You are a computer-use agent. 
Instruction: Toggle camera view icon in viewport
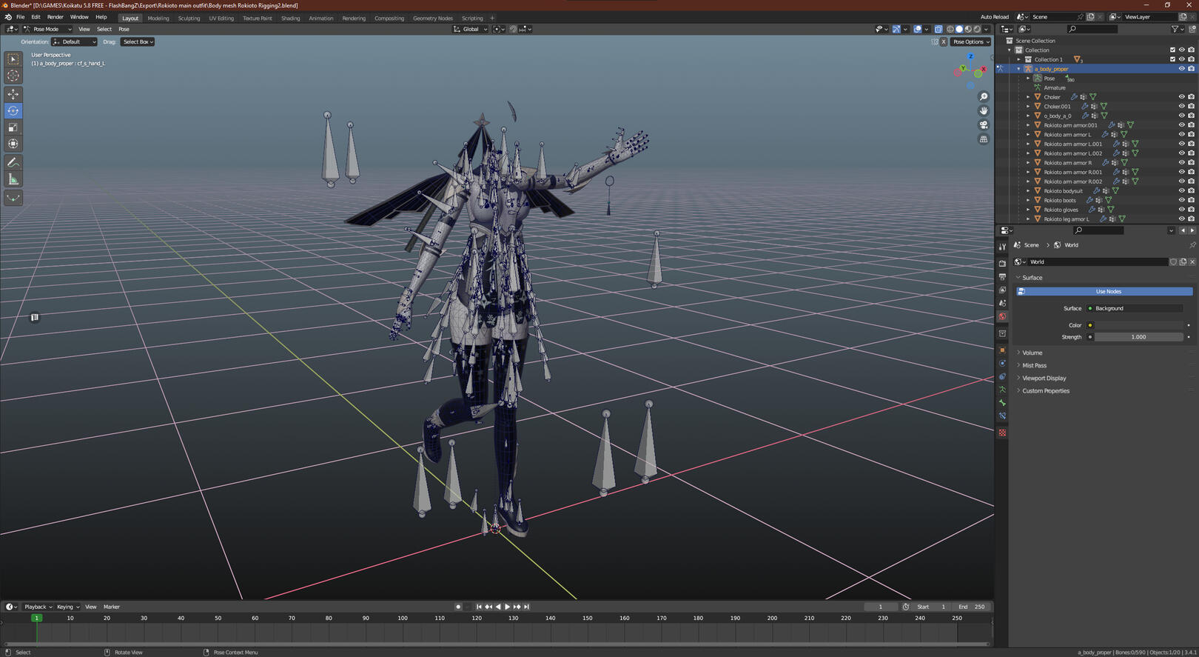(984, 125)
